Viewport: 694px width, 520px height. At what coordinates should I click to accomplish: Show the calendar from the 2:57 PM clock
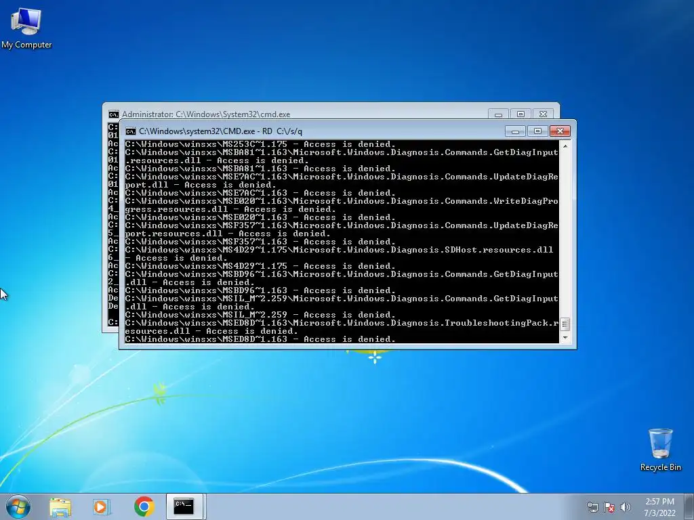659,507
